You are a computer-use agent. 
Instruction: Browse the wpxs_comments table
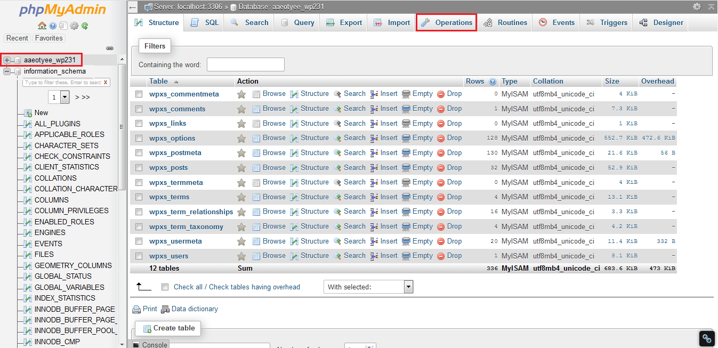[x=273, y=108]
